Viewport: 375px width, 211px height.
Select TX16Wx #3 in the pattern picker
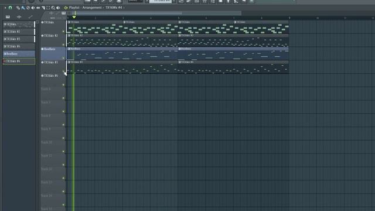[19, 39]
